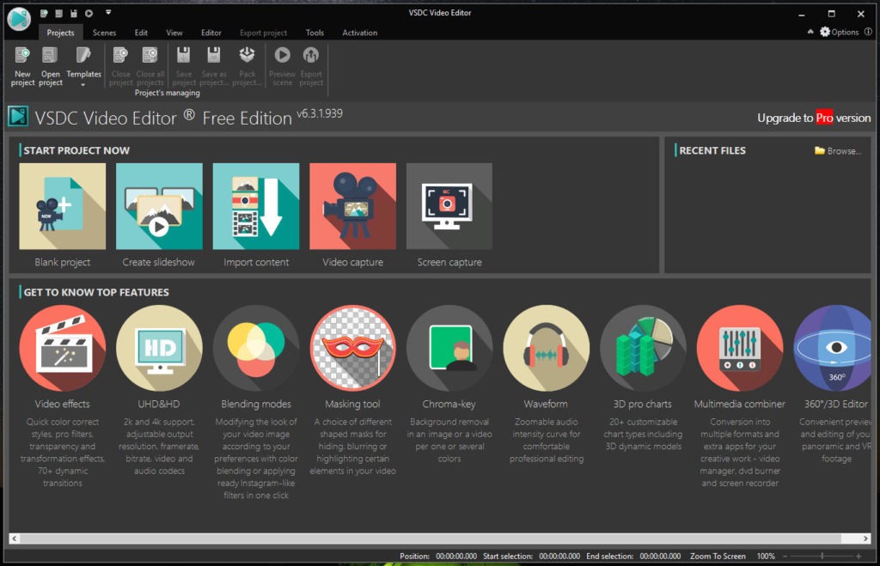Click the zoom slider handle in status bar

click(x=822, y=557)
